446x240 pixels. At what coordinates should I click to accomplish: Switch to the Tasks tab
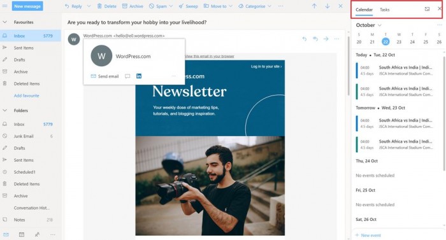[x=385, y=10]
